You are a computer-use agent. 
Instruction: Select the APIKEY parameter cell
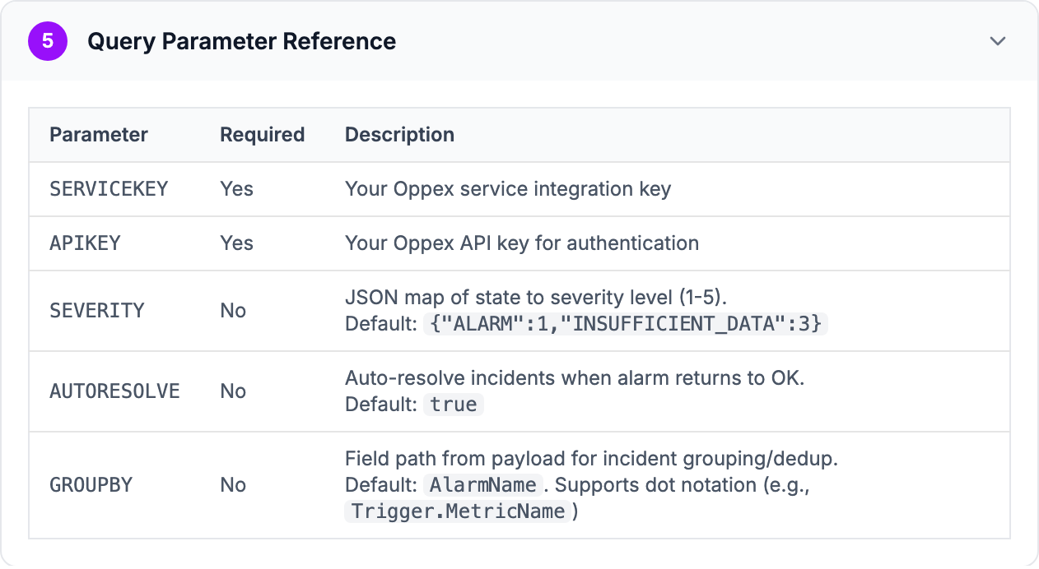pos(85,243)
